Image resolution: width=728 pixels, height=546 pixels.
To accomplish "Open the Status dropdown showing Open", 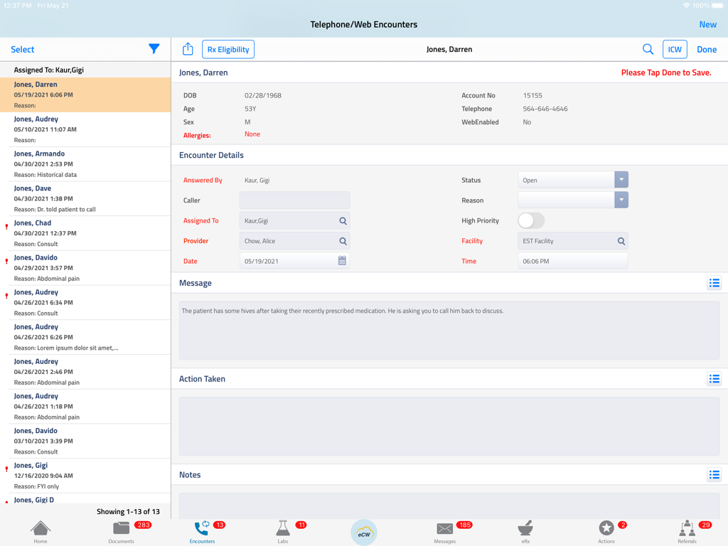I will pos(621,180).
